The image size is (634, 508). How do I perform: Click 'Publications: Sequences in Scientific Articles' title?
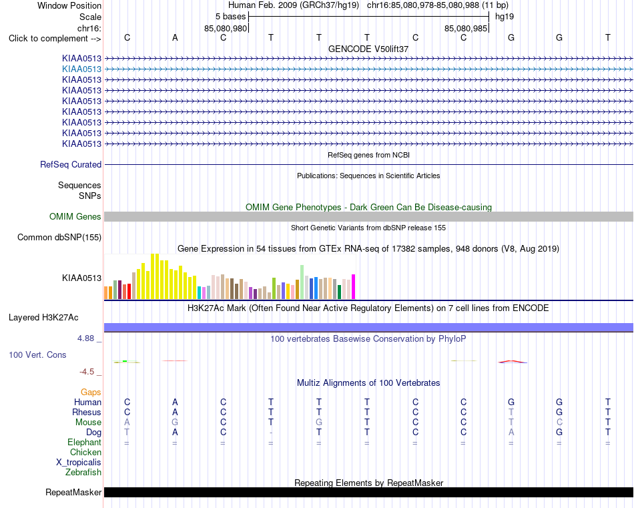click(x=368, y=176)
